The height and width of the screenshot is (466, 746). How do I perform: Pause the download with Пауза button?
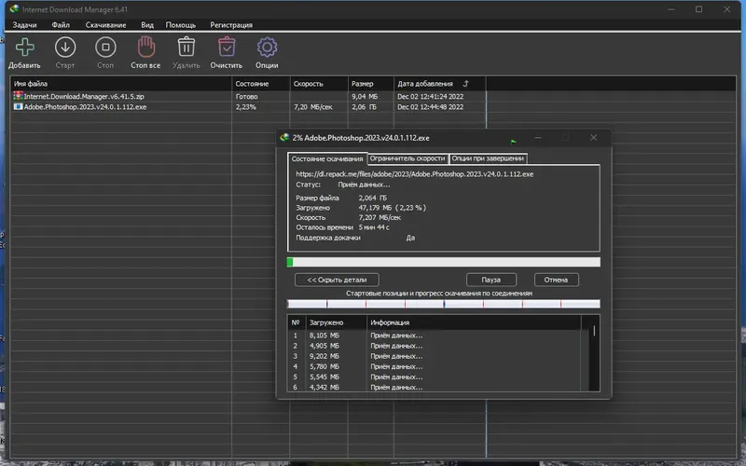pyautogui.click(x=491, y=280)
